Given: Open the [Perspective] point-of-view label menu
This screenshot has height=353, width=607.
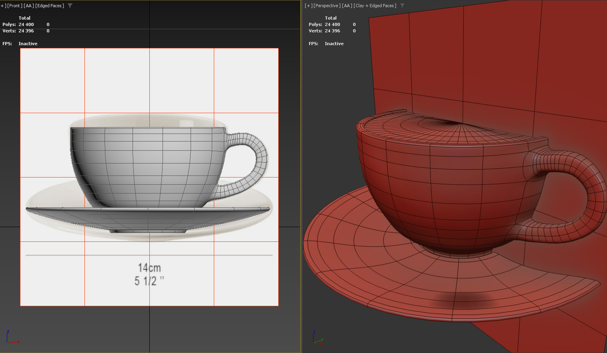Looking at the screenshot, I should pyautogui.click(x=326, y=6).
